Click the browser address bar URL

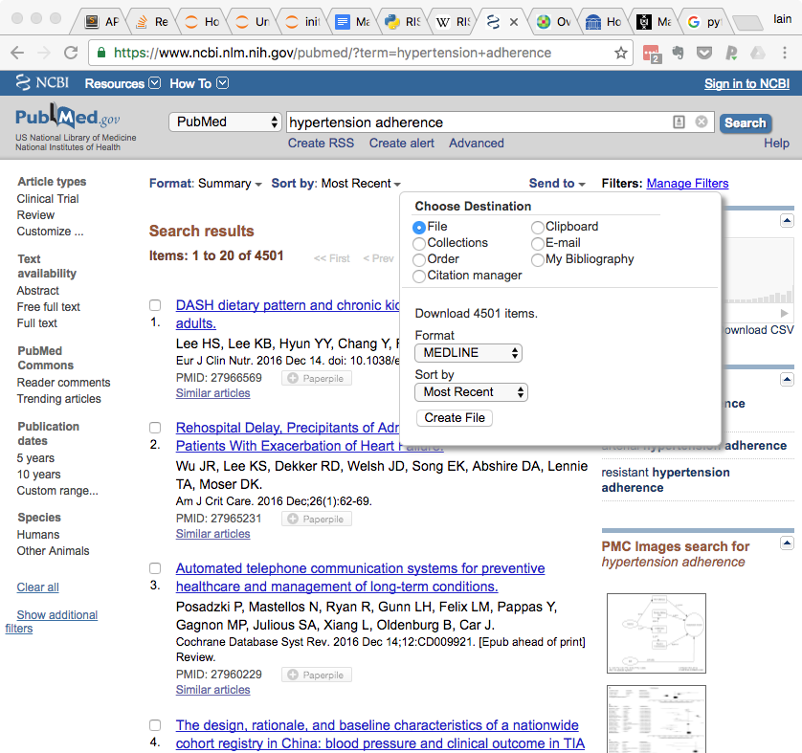tap(332, 53)
